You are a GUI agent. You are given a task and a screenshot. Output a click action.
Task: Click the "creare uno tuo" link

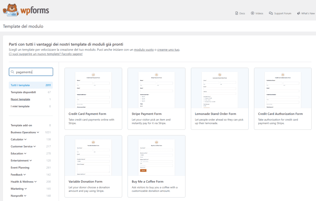click(x=168, y=49)
